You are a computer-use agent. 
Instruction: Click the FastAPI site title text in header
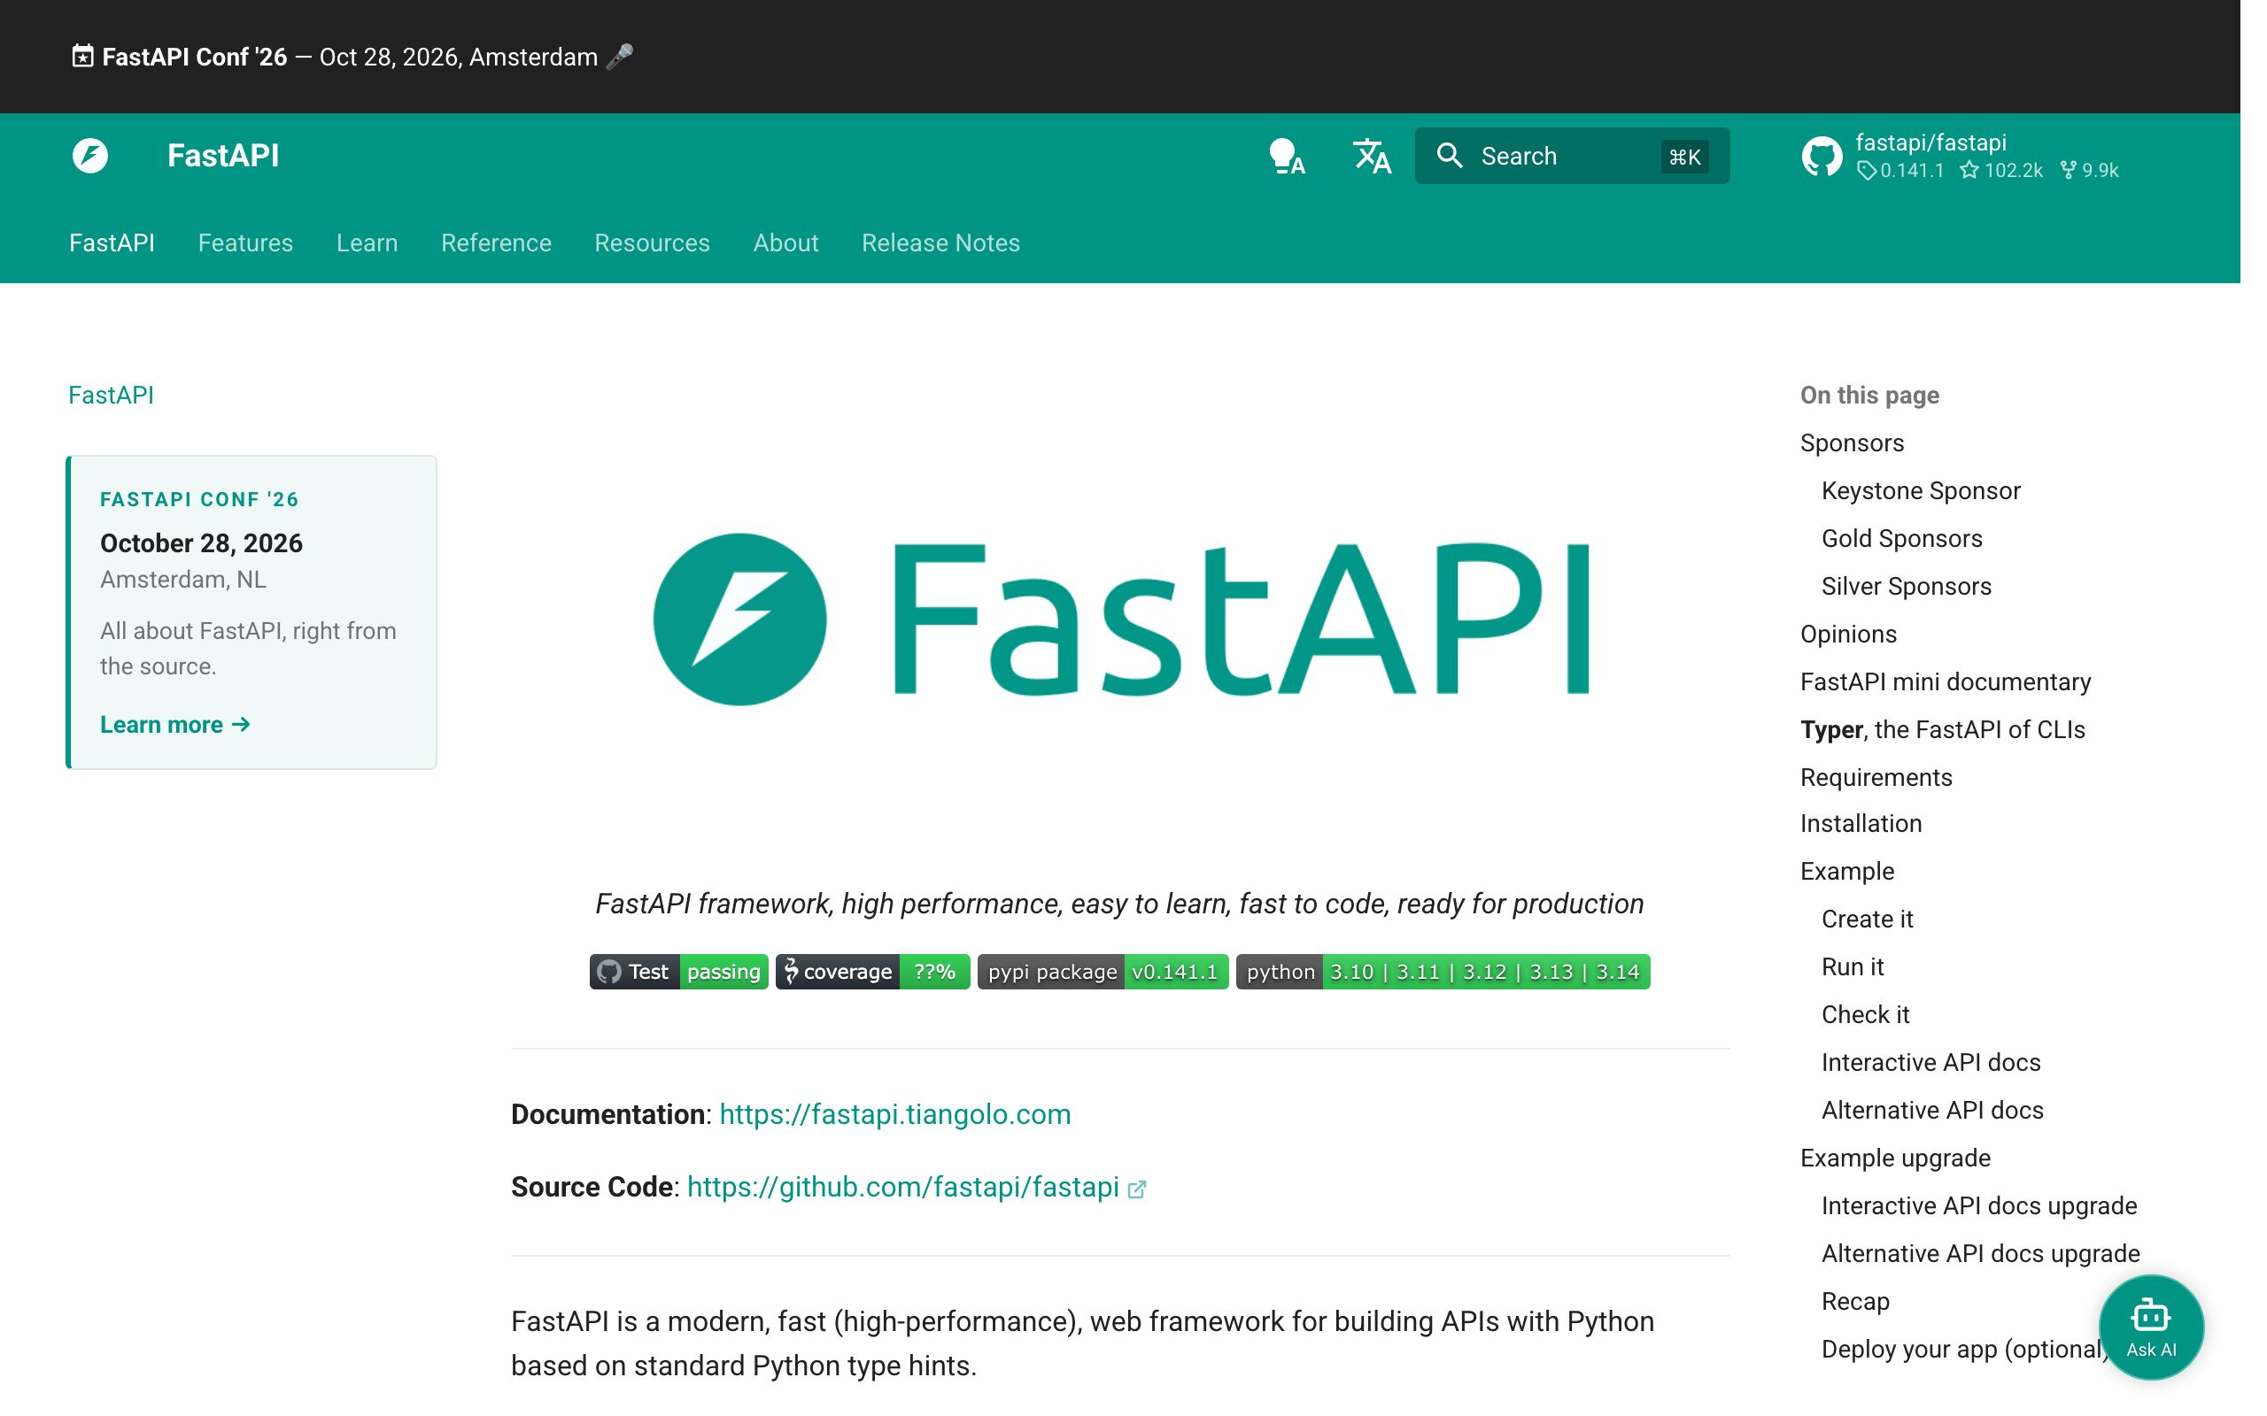click(x=223, y=156)
